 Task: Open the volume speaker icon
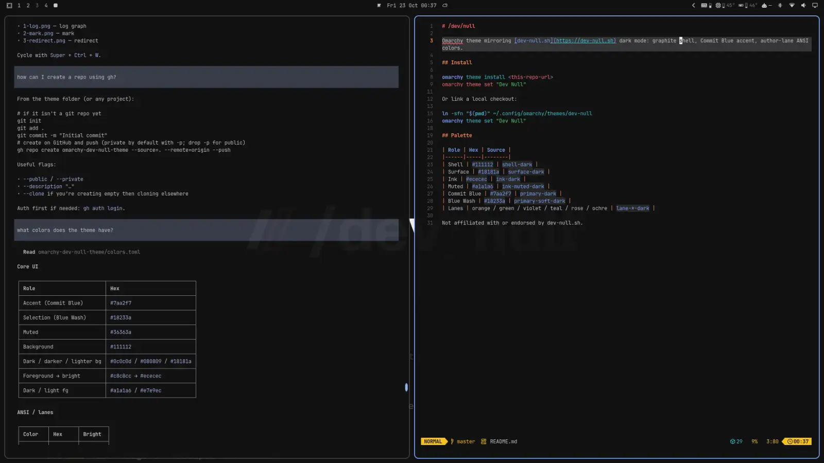point(803,5)
